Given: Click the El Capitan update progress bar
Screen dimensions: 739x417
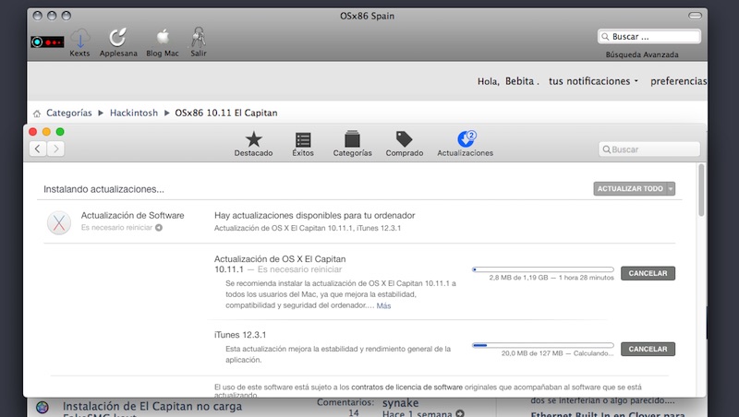Looking at the screenshot, I should (x=543, y=269).
